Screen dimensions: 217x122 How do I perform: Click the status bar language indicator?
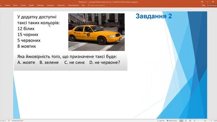(17, 121)
